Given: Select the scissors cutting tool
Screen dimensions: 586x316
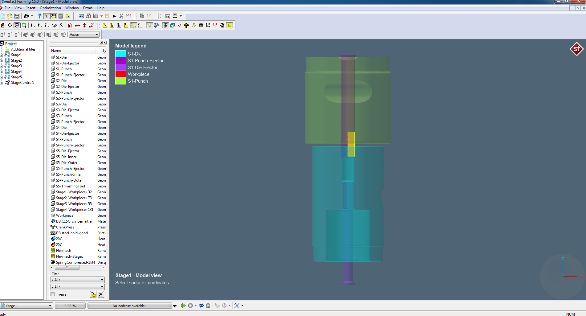Looking at the screenshot, I should pyautogui.click(x=121, y=16).
